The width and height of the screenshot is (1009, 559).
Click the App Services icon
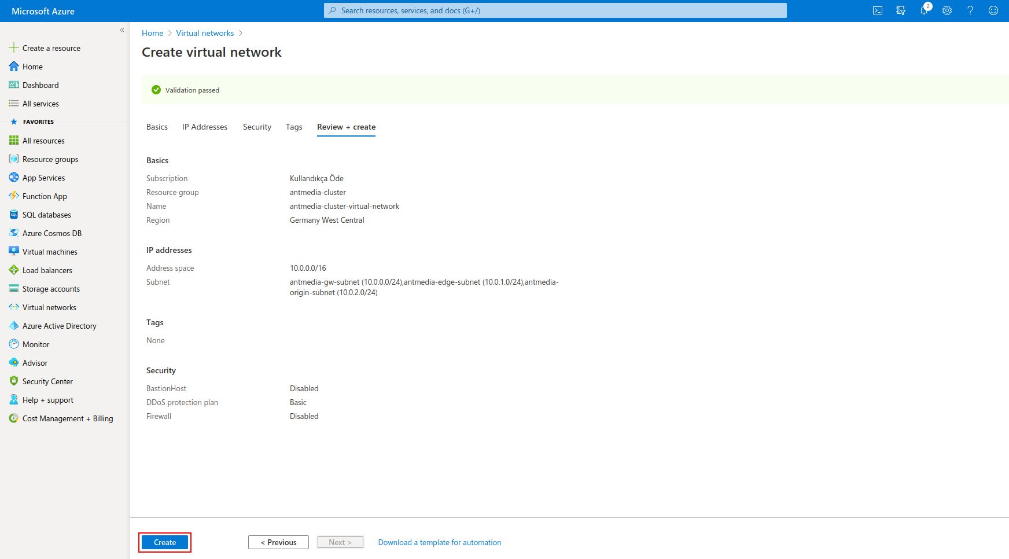[14, 178]
